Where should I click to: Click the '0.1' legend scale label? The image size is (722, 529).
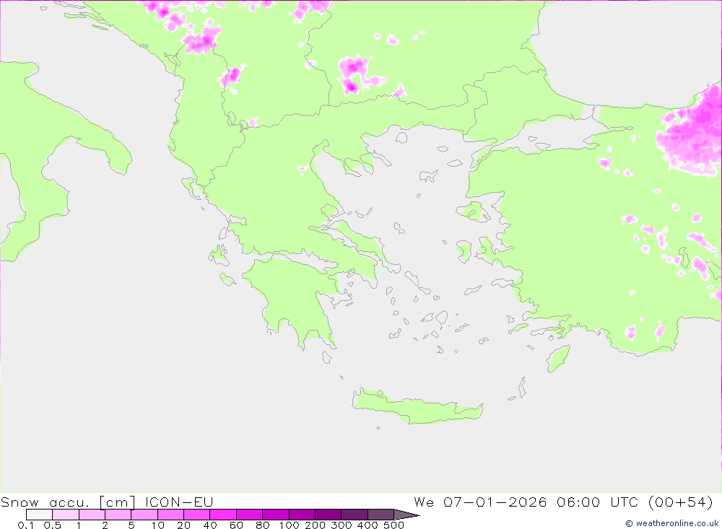click(26, 525)
